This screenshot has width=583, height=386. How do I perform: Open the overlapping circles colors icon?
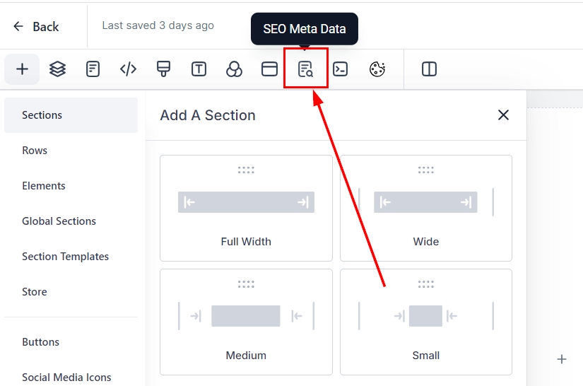point(234,69)
